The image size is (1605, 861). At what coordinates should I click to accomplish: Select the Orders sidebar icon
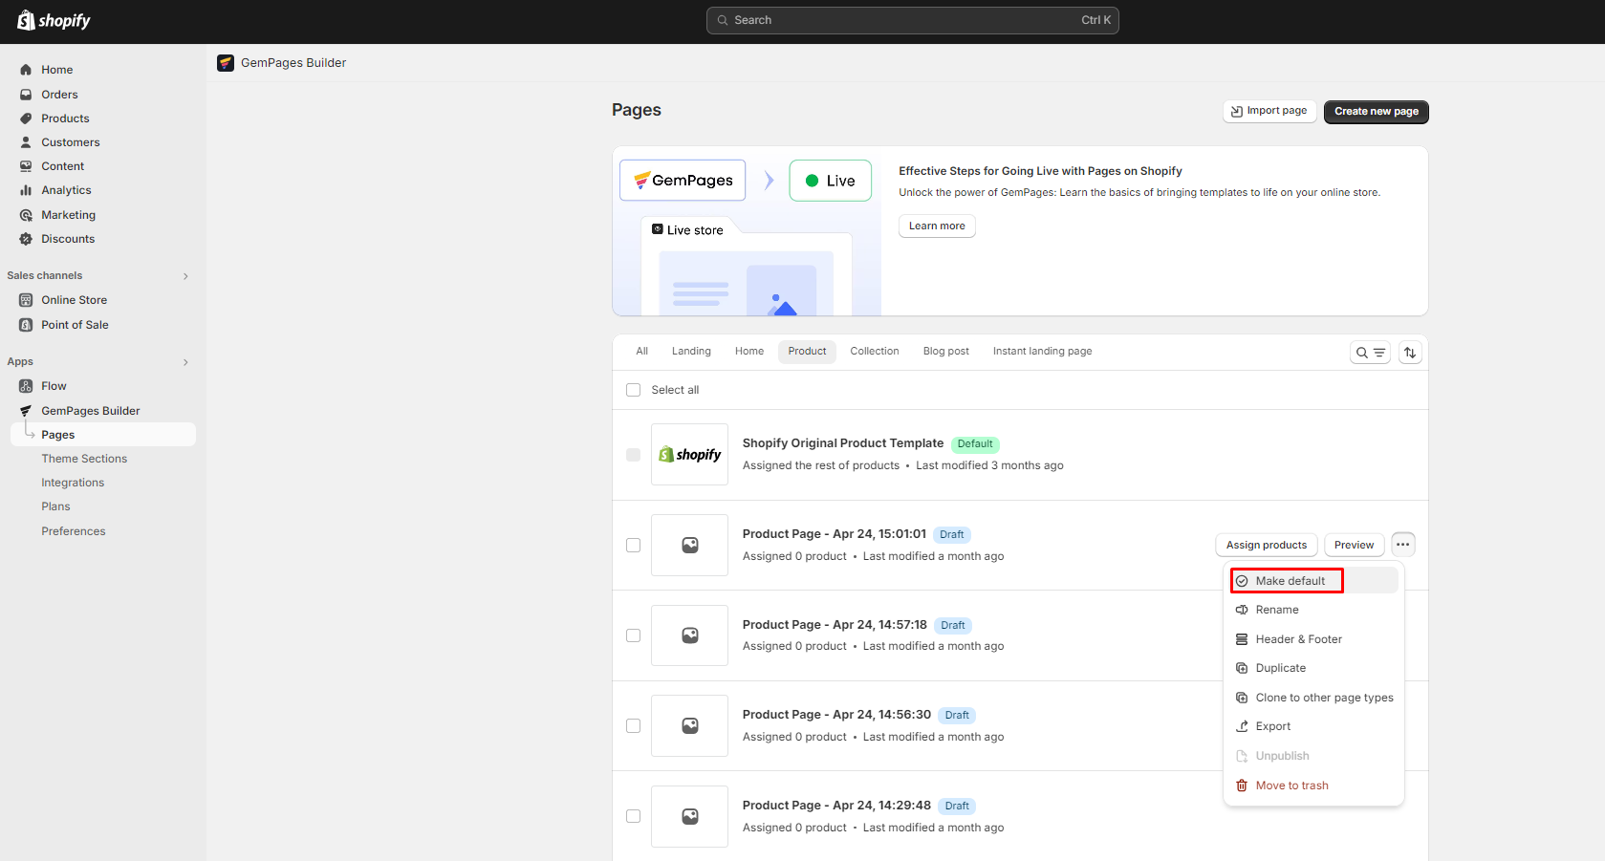(x=26, y=94)
